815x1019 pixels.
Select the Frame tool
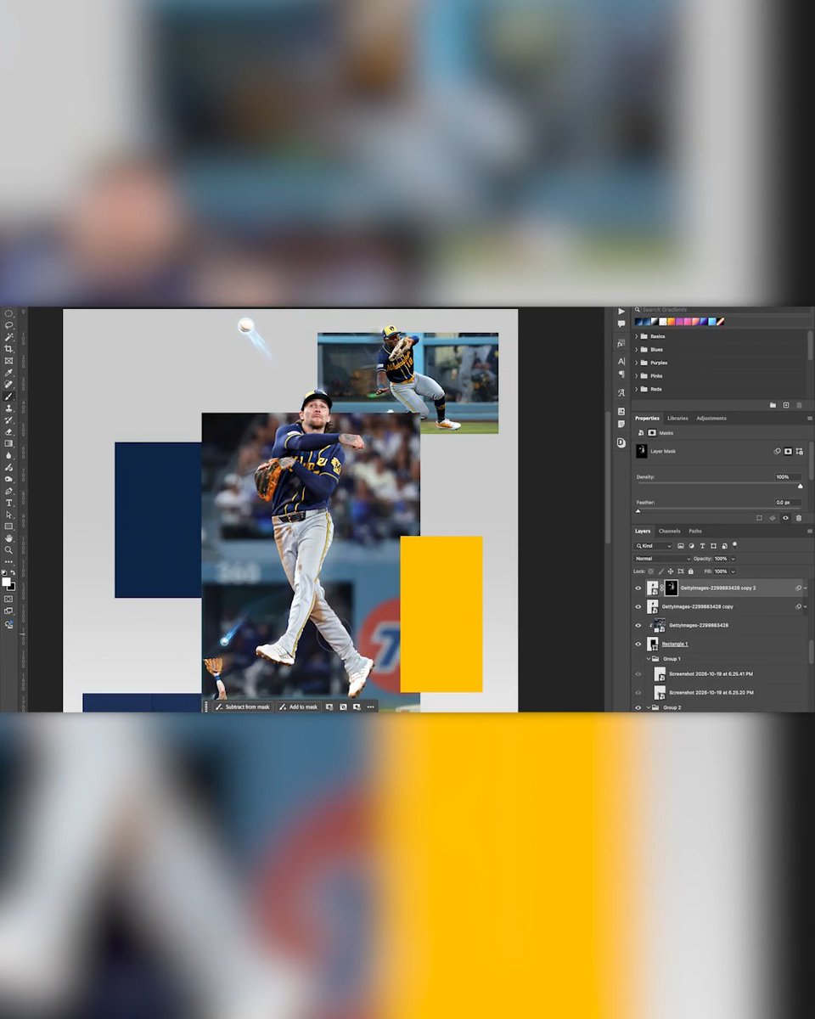tap(8, 361)
